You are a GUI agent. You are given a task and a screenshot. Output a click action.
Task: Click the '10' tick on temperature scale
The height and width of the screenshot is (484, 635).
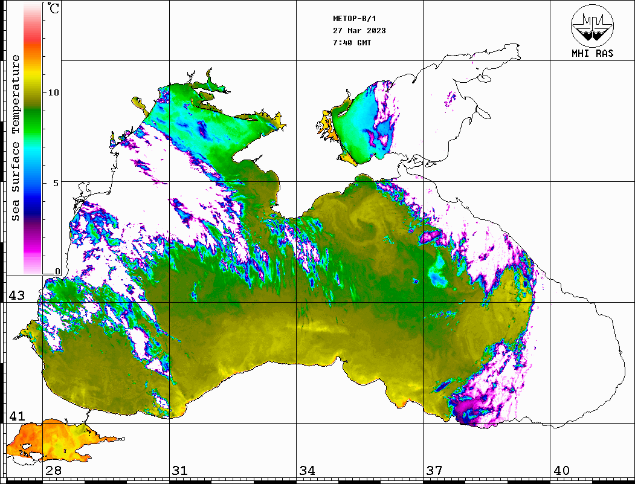[53, 92]
